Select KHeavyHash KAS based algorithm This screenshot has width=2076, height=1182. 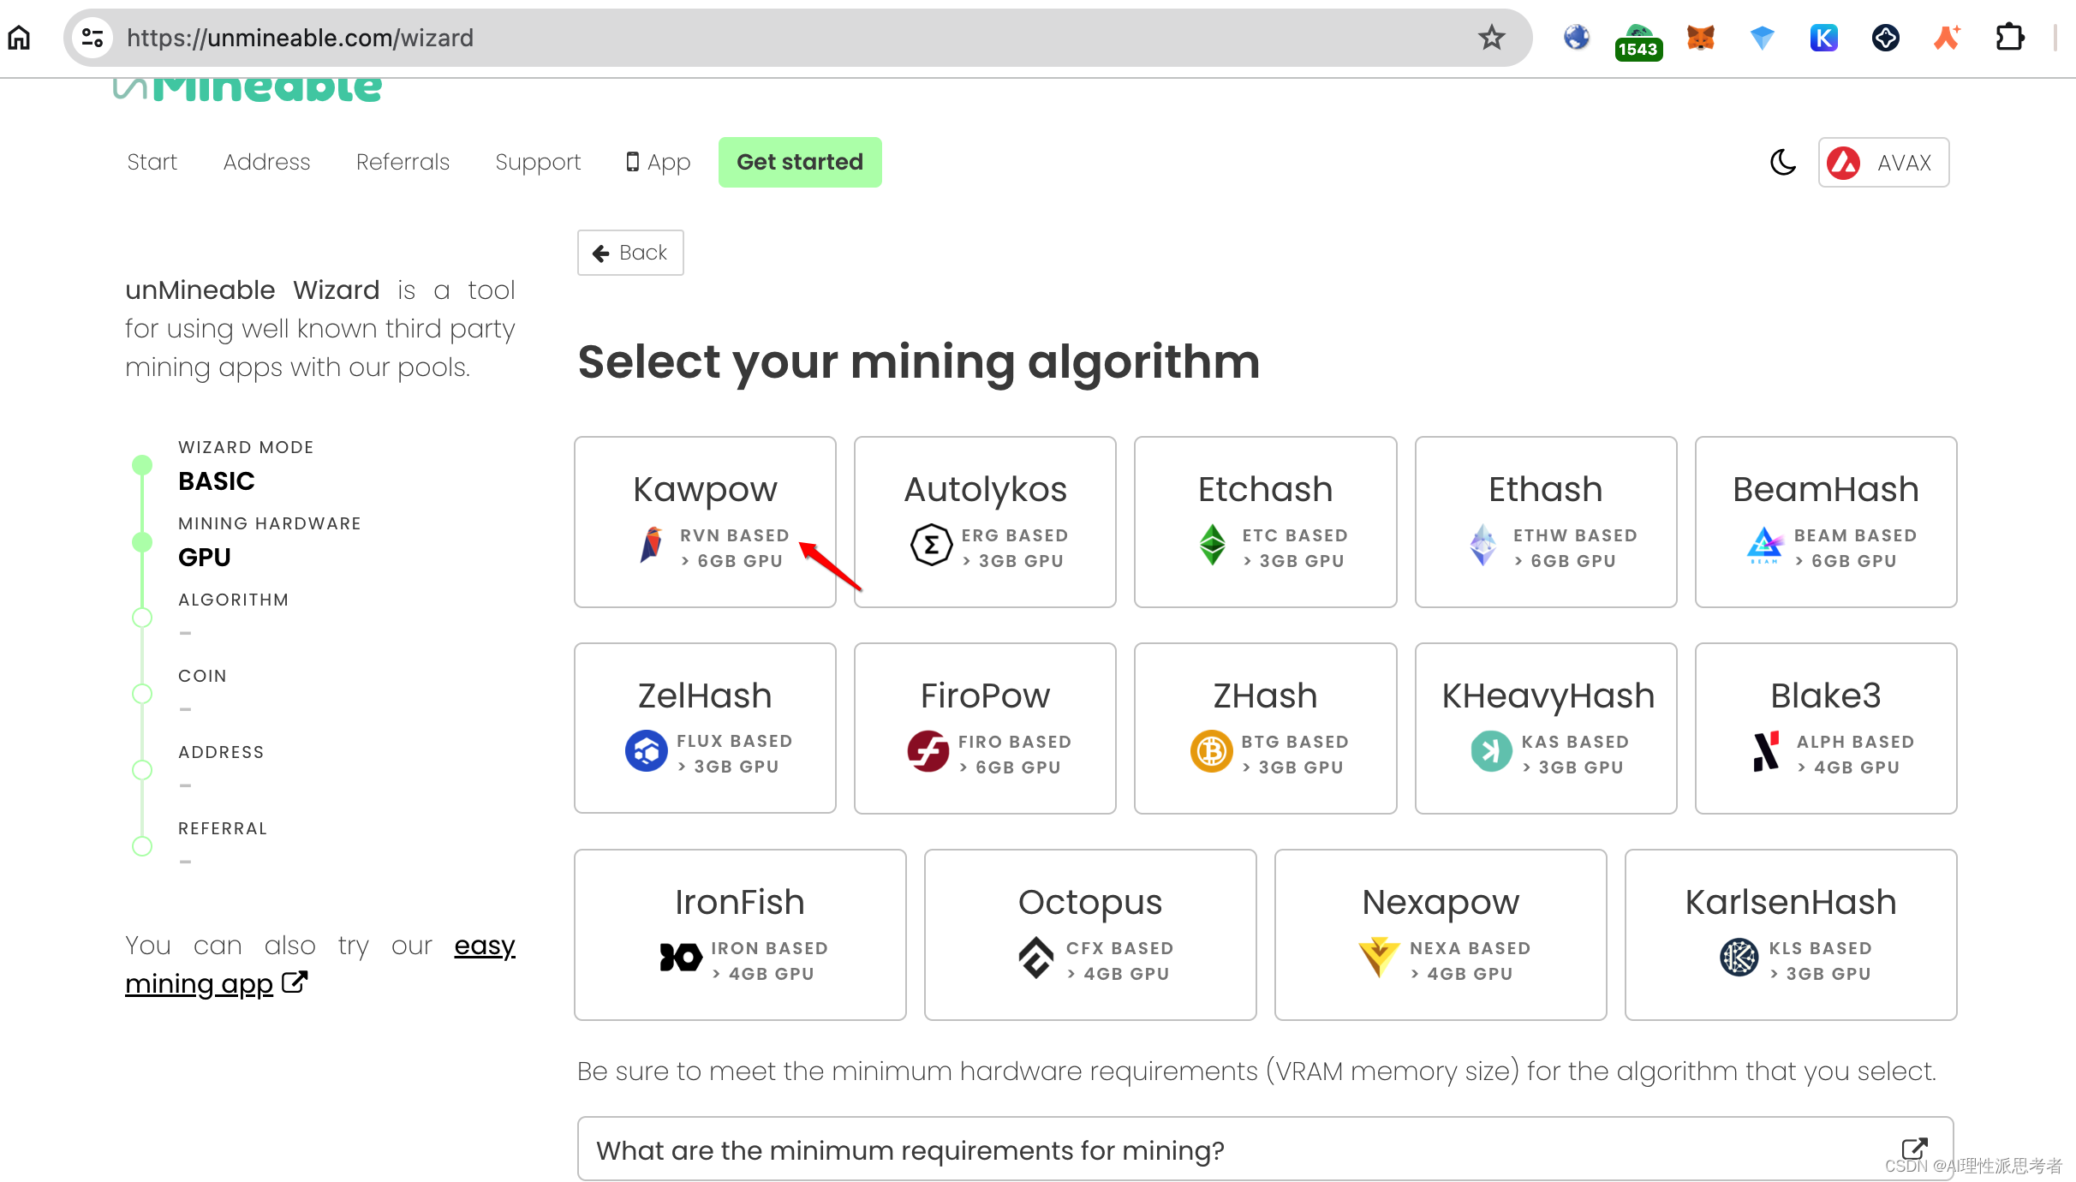pos(1546,728)
